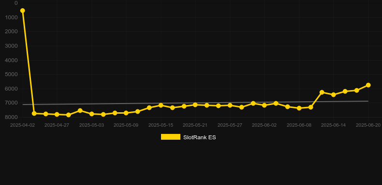Select the last data point at 2025-06-20
The width and height of the screenshot is (382, 185).
(368, 85)
